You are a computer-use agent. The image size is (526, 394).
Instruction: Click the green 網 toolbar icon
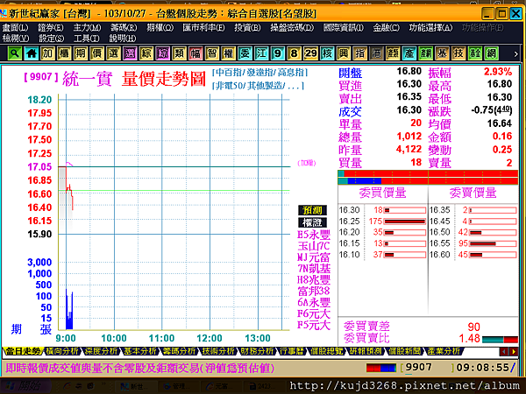click(x=492, y=53)
